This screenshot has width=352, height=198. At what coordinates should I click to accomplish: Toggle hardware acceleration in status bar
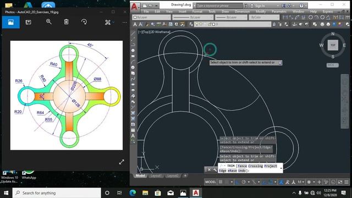click(333, 182)
